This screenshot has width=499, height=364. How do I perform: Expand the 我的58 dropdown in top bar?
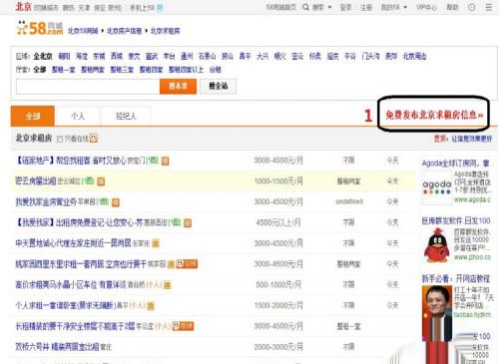tap(405, 7)
